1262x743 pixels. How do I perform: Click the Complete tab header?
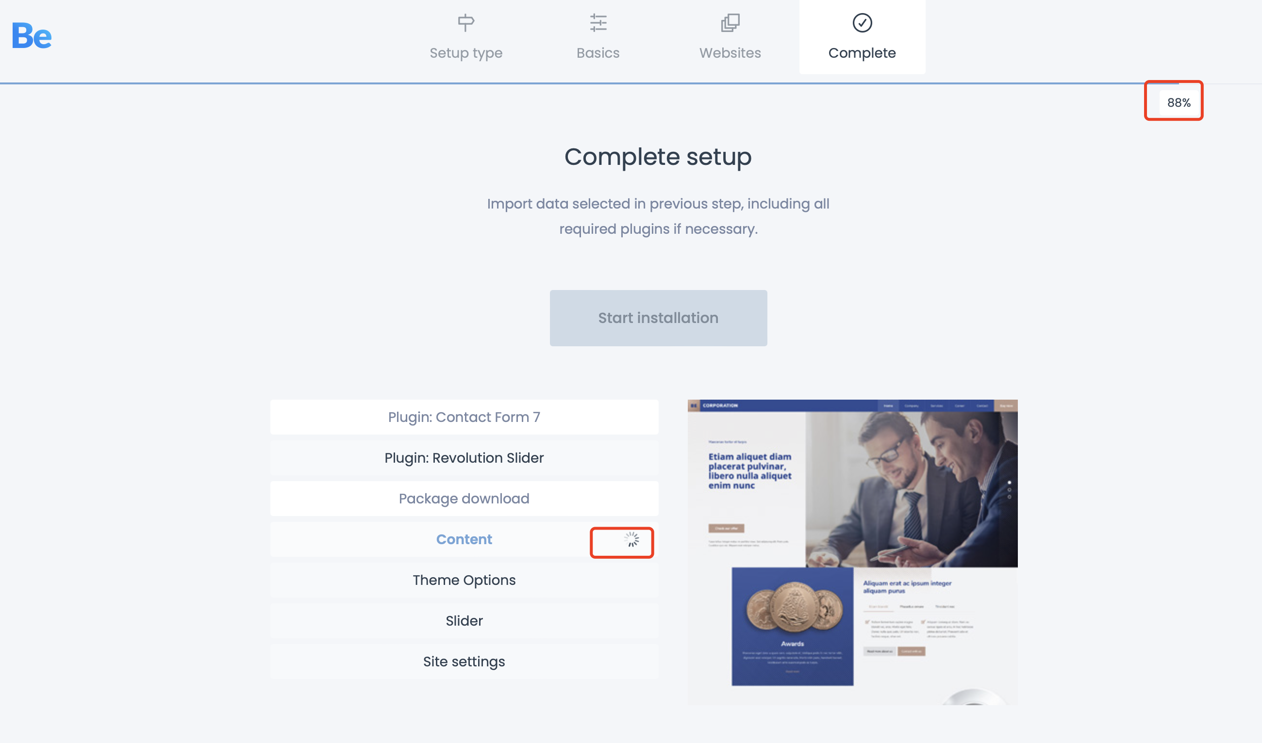point(862,36)
